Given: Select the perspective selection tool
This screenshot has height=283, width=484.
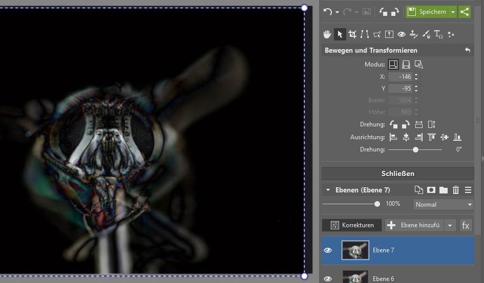Looking at the screenshot, I should pyautogui.click(x=377, y=34).
